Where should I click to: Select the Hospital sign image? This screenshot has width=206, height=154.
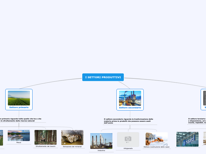[187, 139]
